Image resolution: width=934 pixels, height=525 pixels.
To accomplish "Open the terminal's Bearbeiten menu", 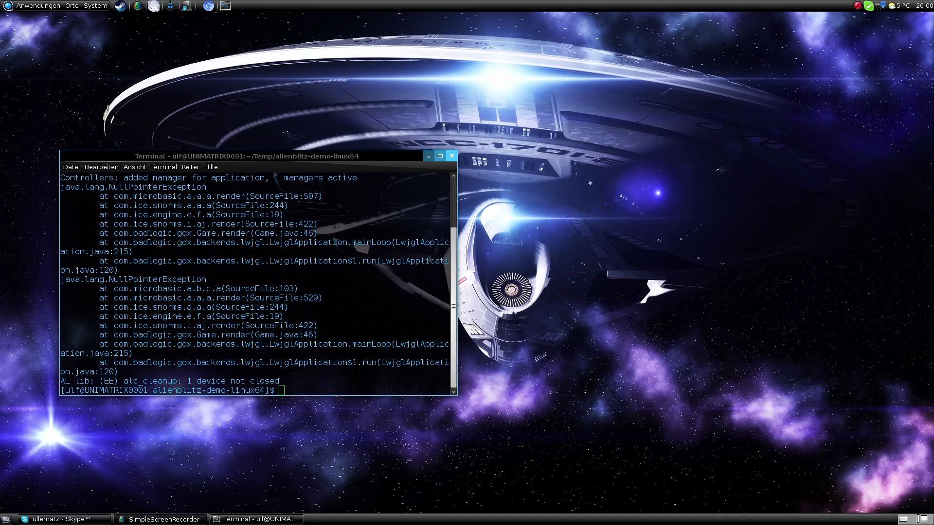I will coord(101,167).
